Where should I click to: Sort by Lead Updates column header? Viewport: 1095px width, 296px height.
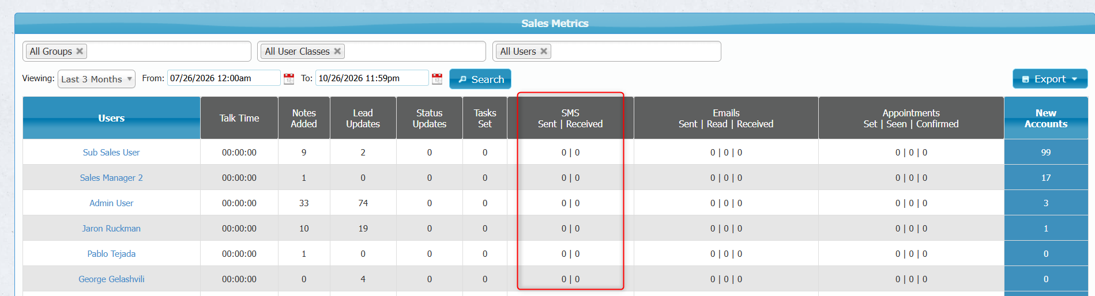[x=363, y=118]
